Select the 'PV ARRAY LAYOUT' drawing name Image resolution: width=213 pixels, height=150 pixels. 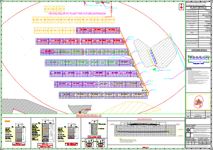[x=203, y=138]
